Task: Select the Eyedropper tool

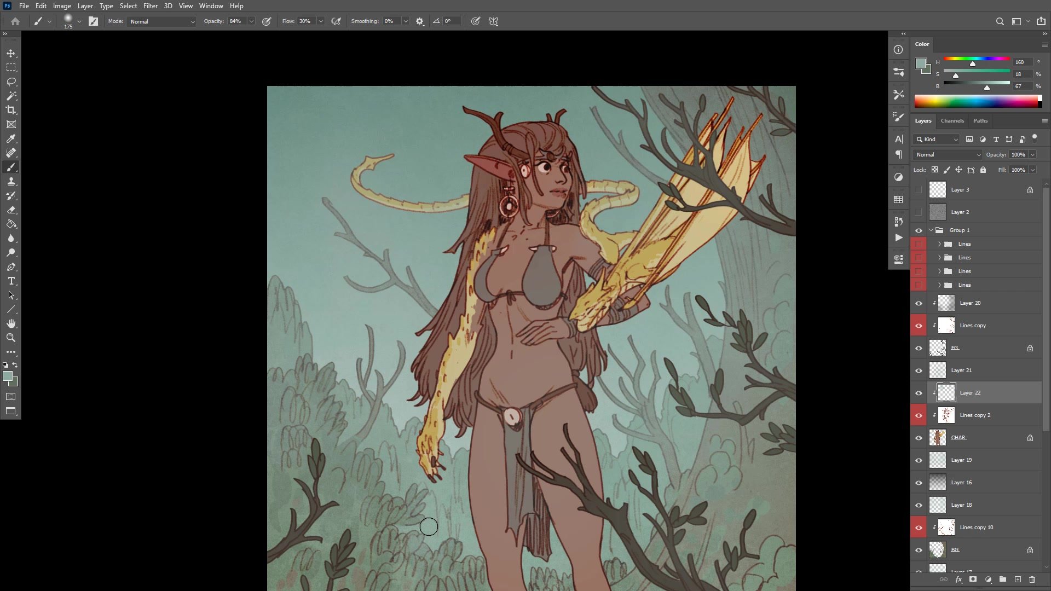Action: coord(11,138)
